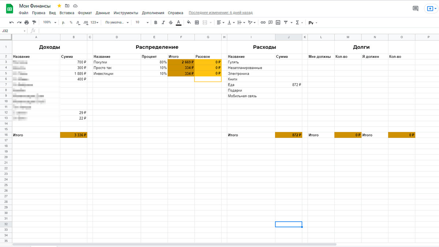439x247 pixels.
Task: Click the print icon
Action: point(27,23)
